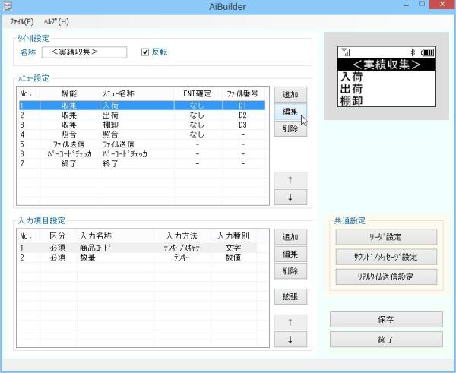
Task: Toggle the 反転 checkbox
Action: point(145,52)
